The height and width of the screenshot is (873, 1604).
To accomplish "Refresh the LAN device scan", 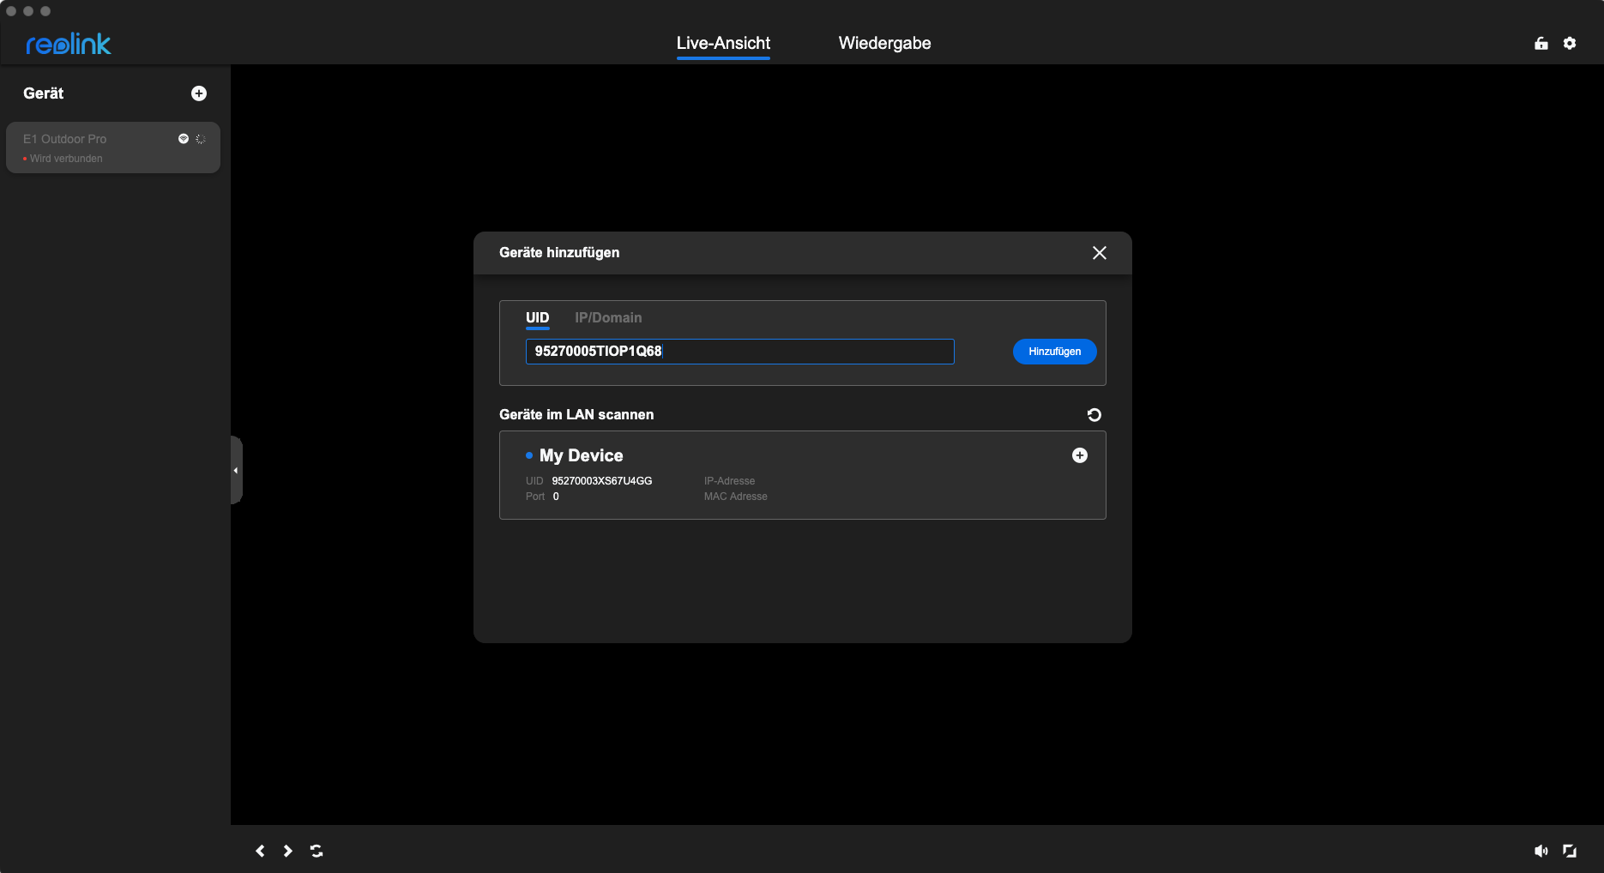I will point(1094,415).
